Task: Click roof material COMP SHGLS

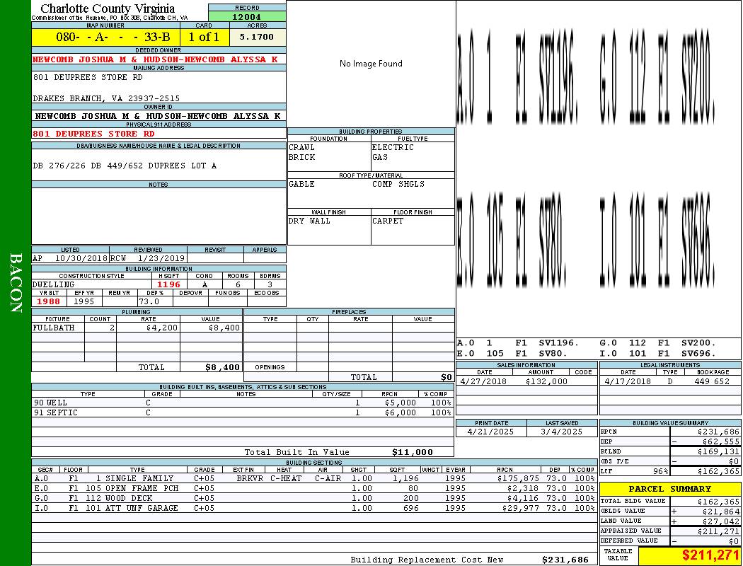Action: point(398,184)
